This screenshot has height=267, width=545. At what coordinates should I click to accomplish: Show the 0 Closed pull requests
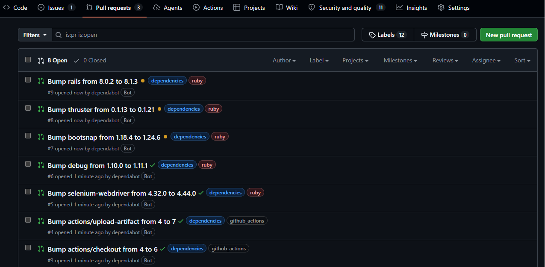coord(90,60)
